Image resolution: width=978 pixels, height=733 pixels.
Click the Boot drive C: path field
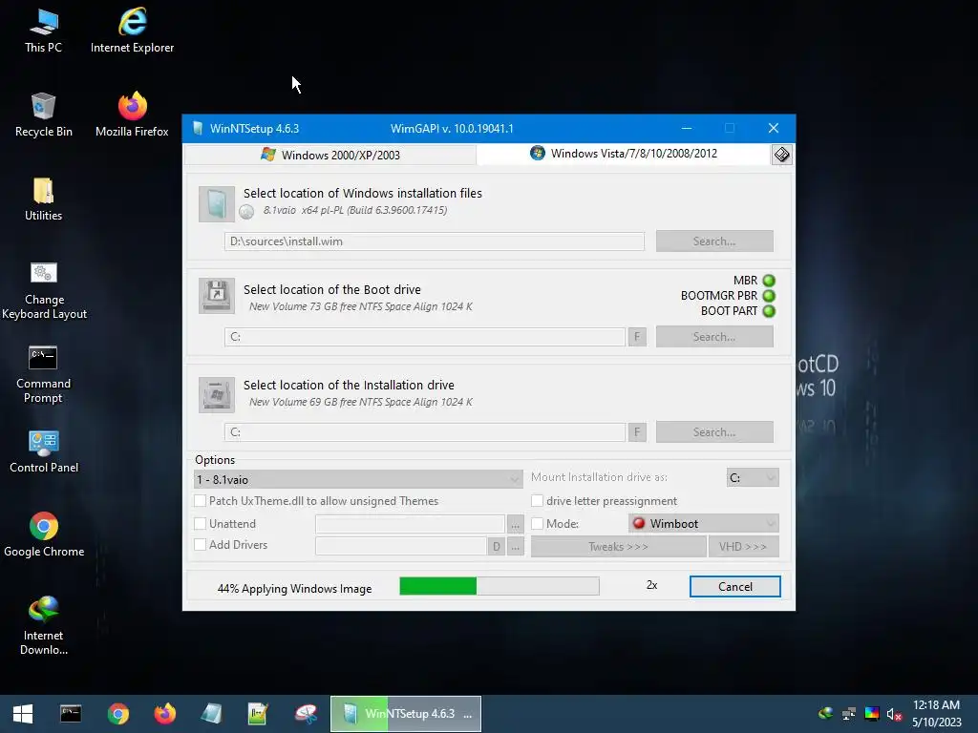pos(425,337)
